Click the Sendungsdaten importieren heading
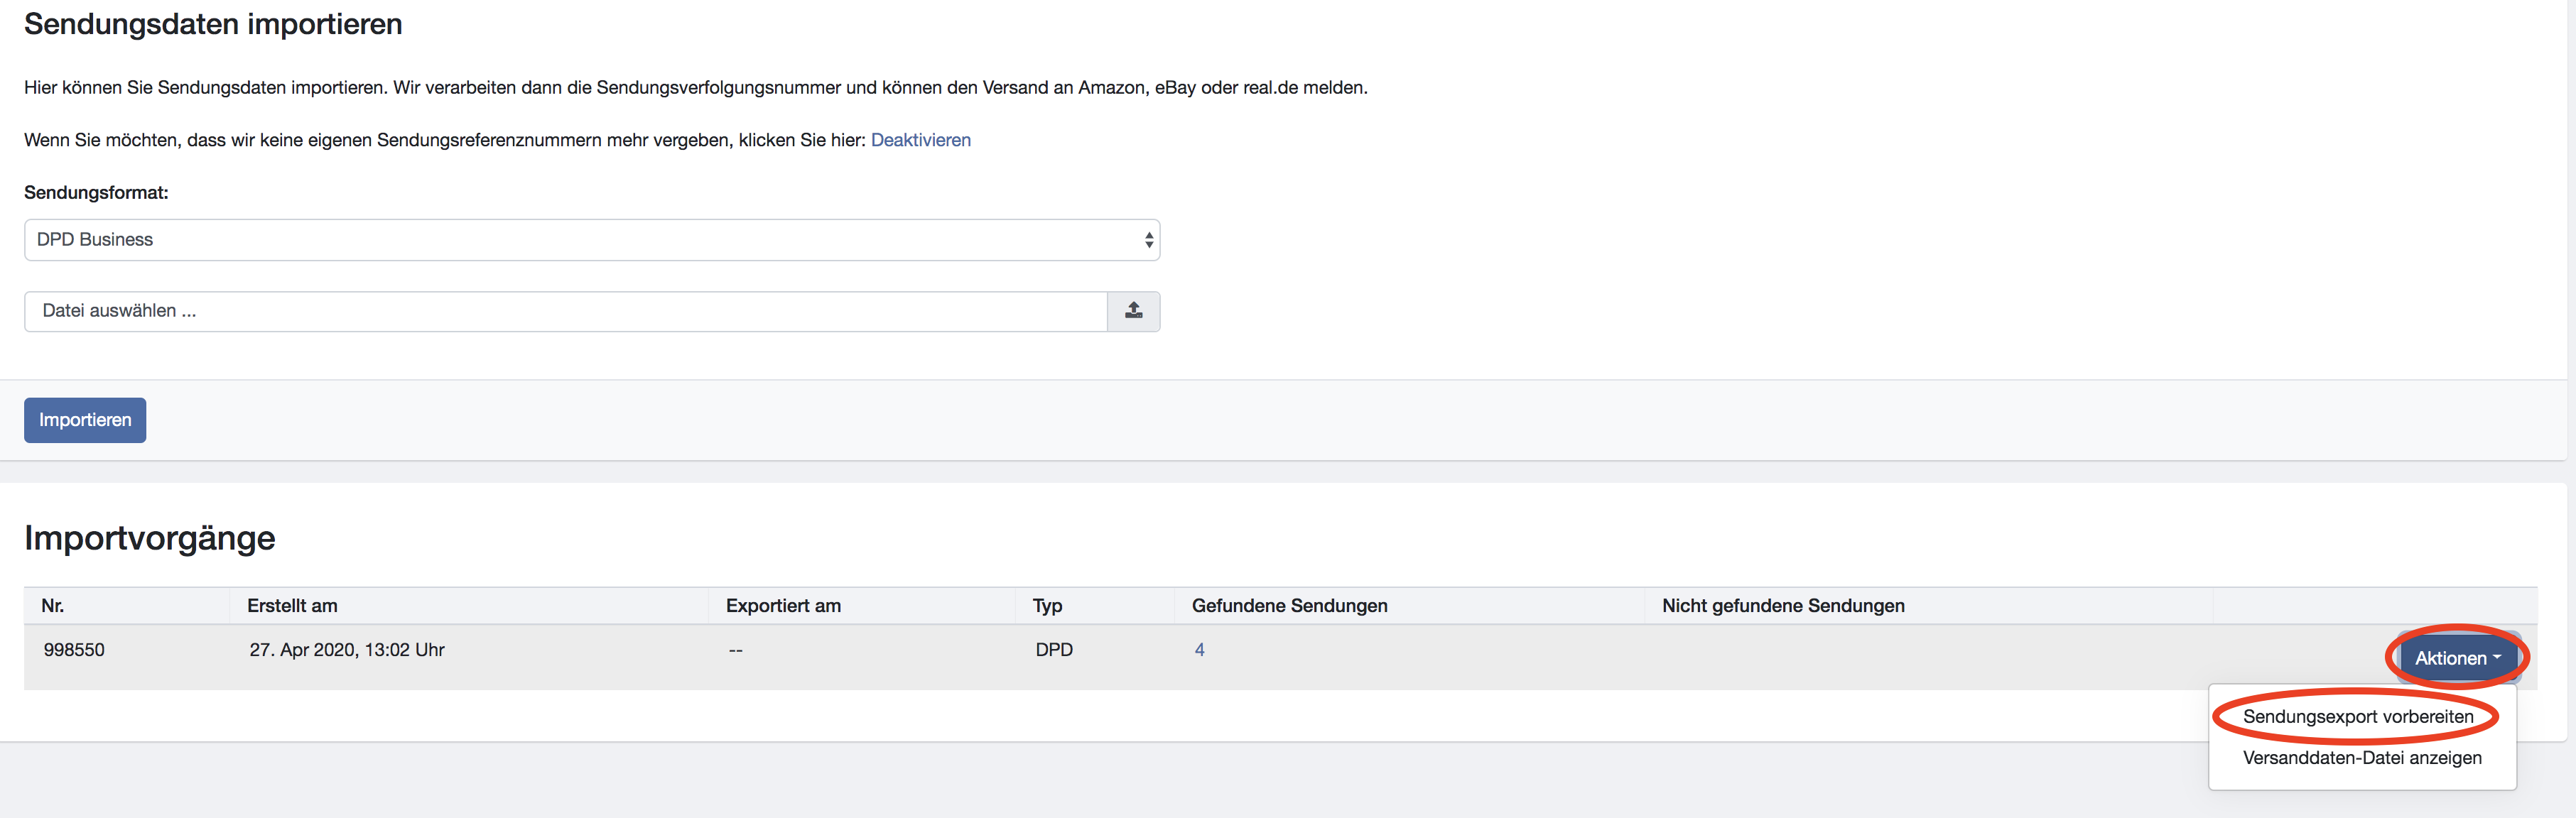This screenshot has height=818, width=2576. [x=213, y=24]
